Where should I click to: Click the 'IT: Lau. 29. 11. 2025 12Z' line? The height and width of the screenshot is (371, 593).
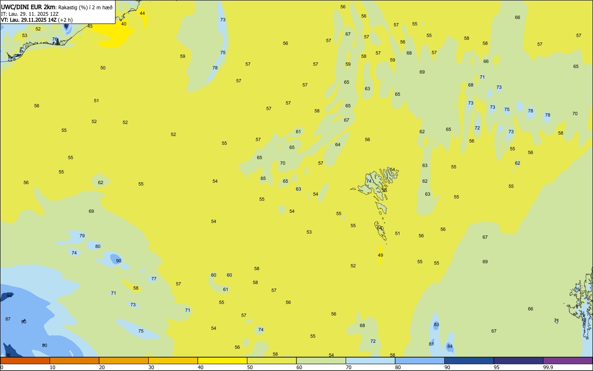click(30, 14)
